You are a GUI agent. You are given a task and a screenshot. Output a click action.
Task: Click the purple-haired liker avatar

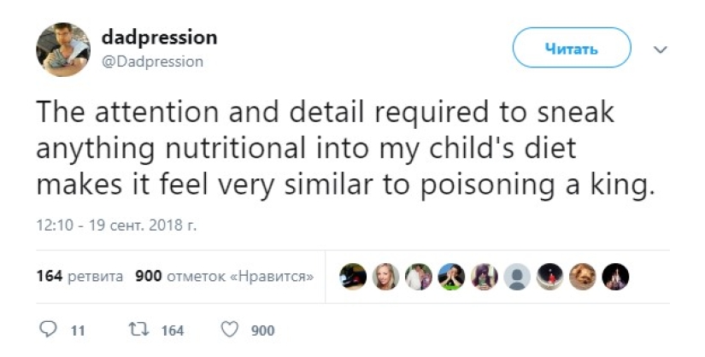[483, 277]
